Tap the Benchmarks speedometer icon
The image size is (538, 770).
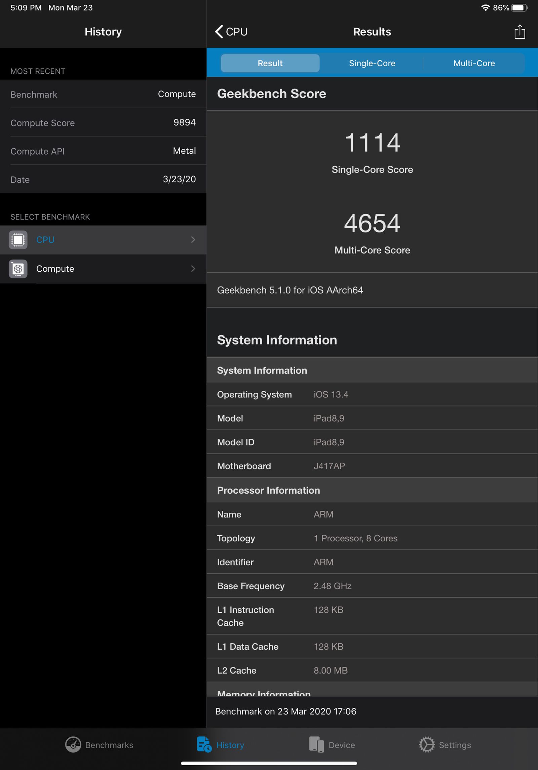click(74, 745)
